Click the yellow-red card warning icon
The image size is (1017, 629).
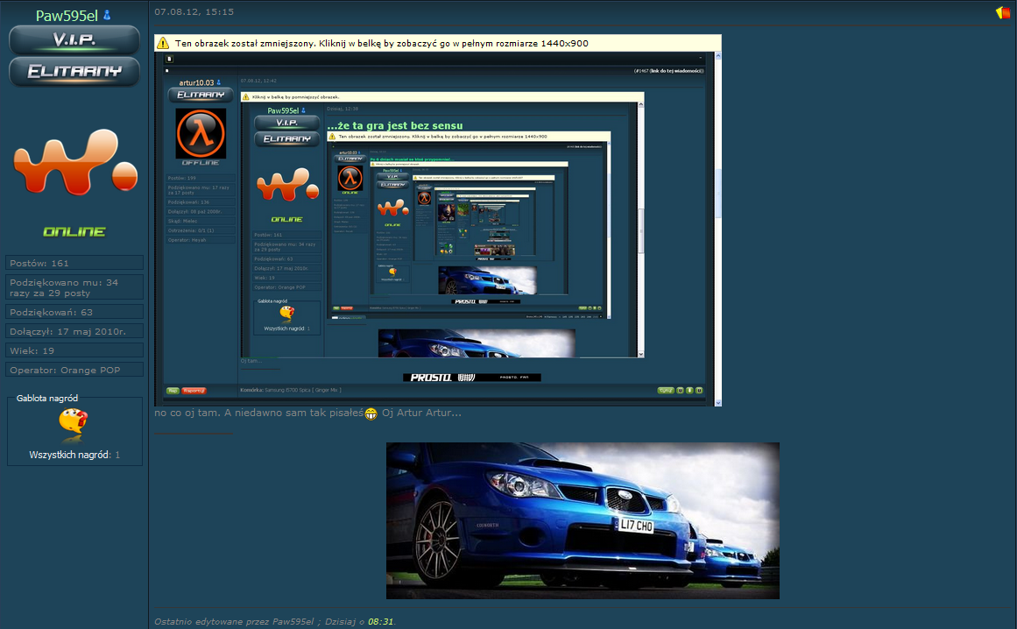tap(1003, 12)
